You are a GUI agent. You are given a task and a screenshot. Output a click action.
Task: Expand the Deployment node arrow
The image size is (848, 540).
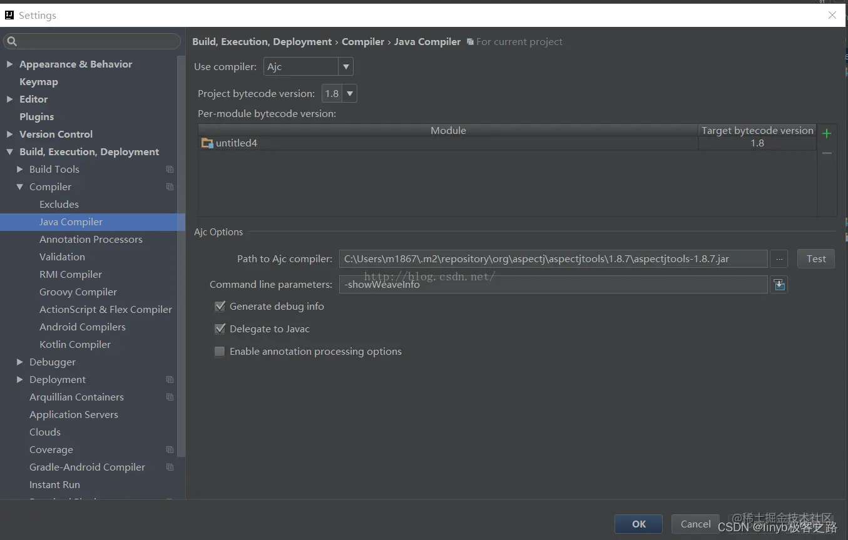point(20,380)
